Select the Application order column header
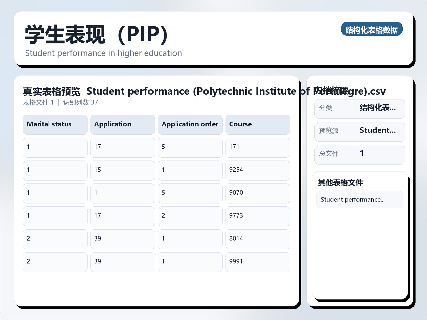Image resolution: width=427 pixels, height=320 pixels. [x=190, y=124]
